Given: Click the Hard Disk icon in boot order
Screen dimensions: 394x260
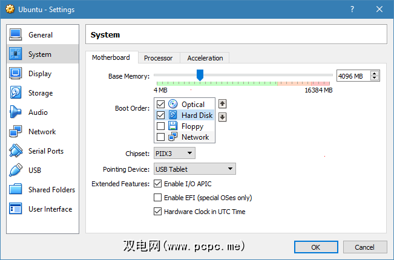Looking at the screenshot, I should (172, 115).
